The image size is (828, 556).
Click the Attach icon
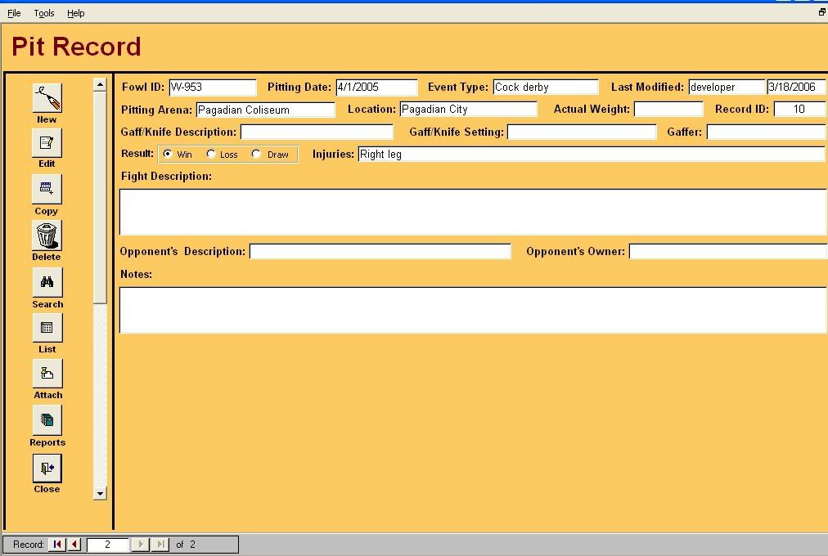coord(47,374)
